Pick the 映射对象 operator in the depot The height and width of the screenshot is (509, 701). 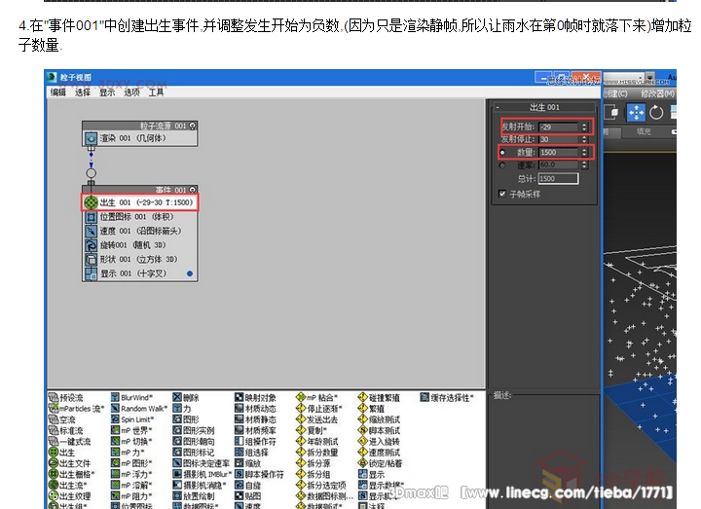pyautogui.click(x=255, y=397)
